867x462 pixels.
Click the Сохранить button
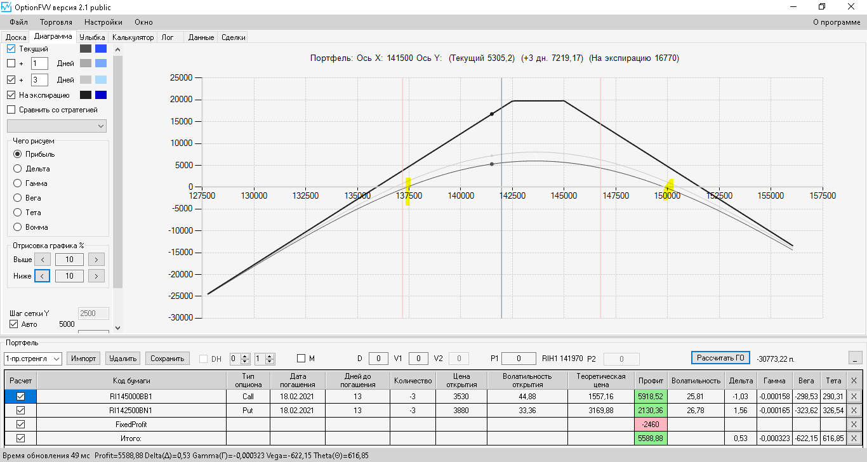pyautogui.click(x=168, y=359)
